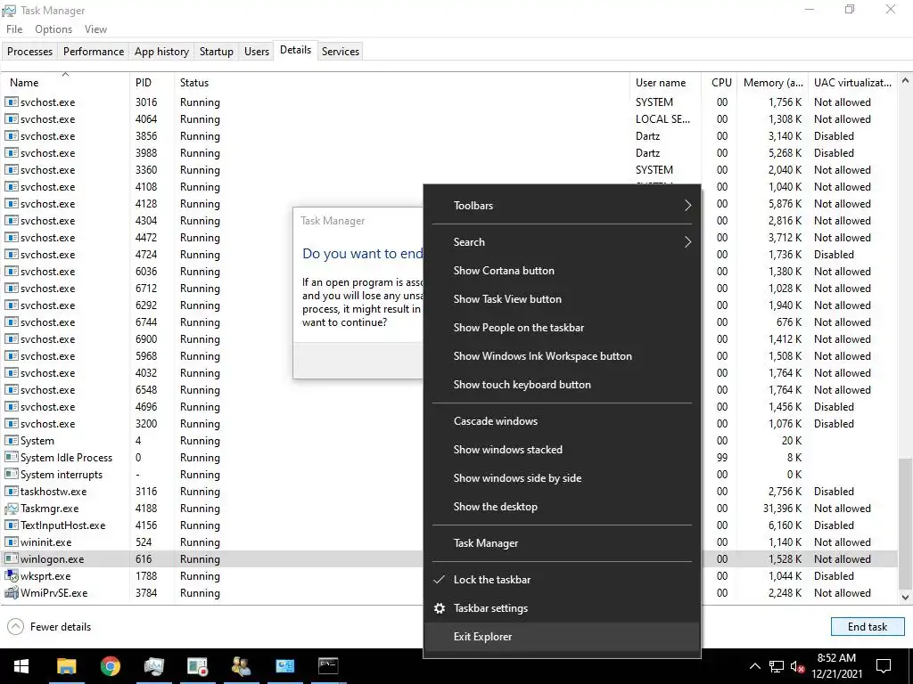913x684 pixels.
Task: Click the WmiPrvSE.exe process icon
Action: (x=11, y=592)
